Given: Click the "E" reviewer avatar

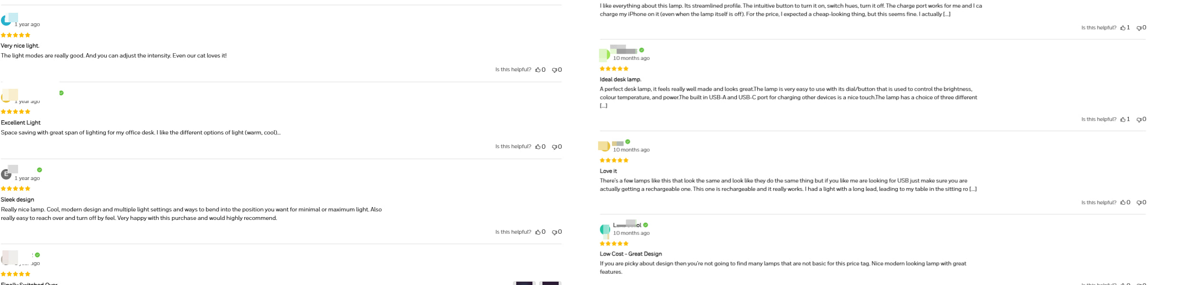Looking at the screenshot, I should click(x=6, y=174).
